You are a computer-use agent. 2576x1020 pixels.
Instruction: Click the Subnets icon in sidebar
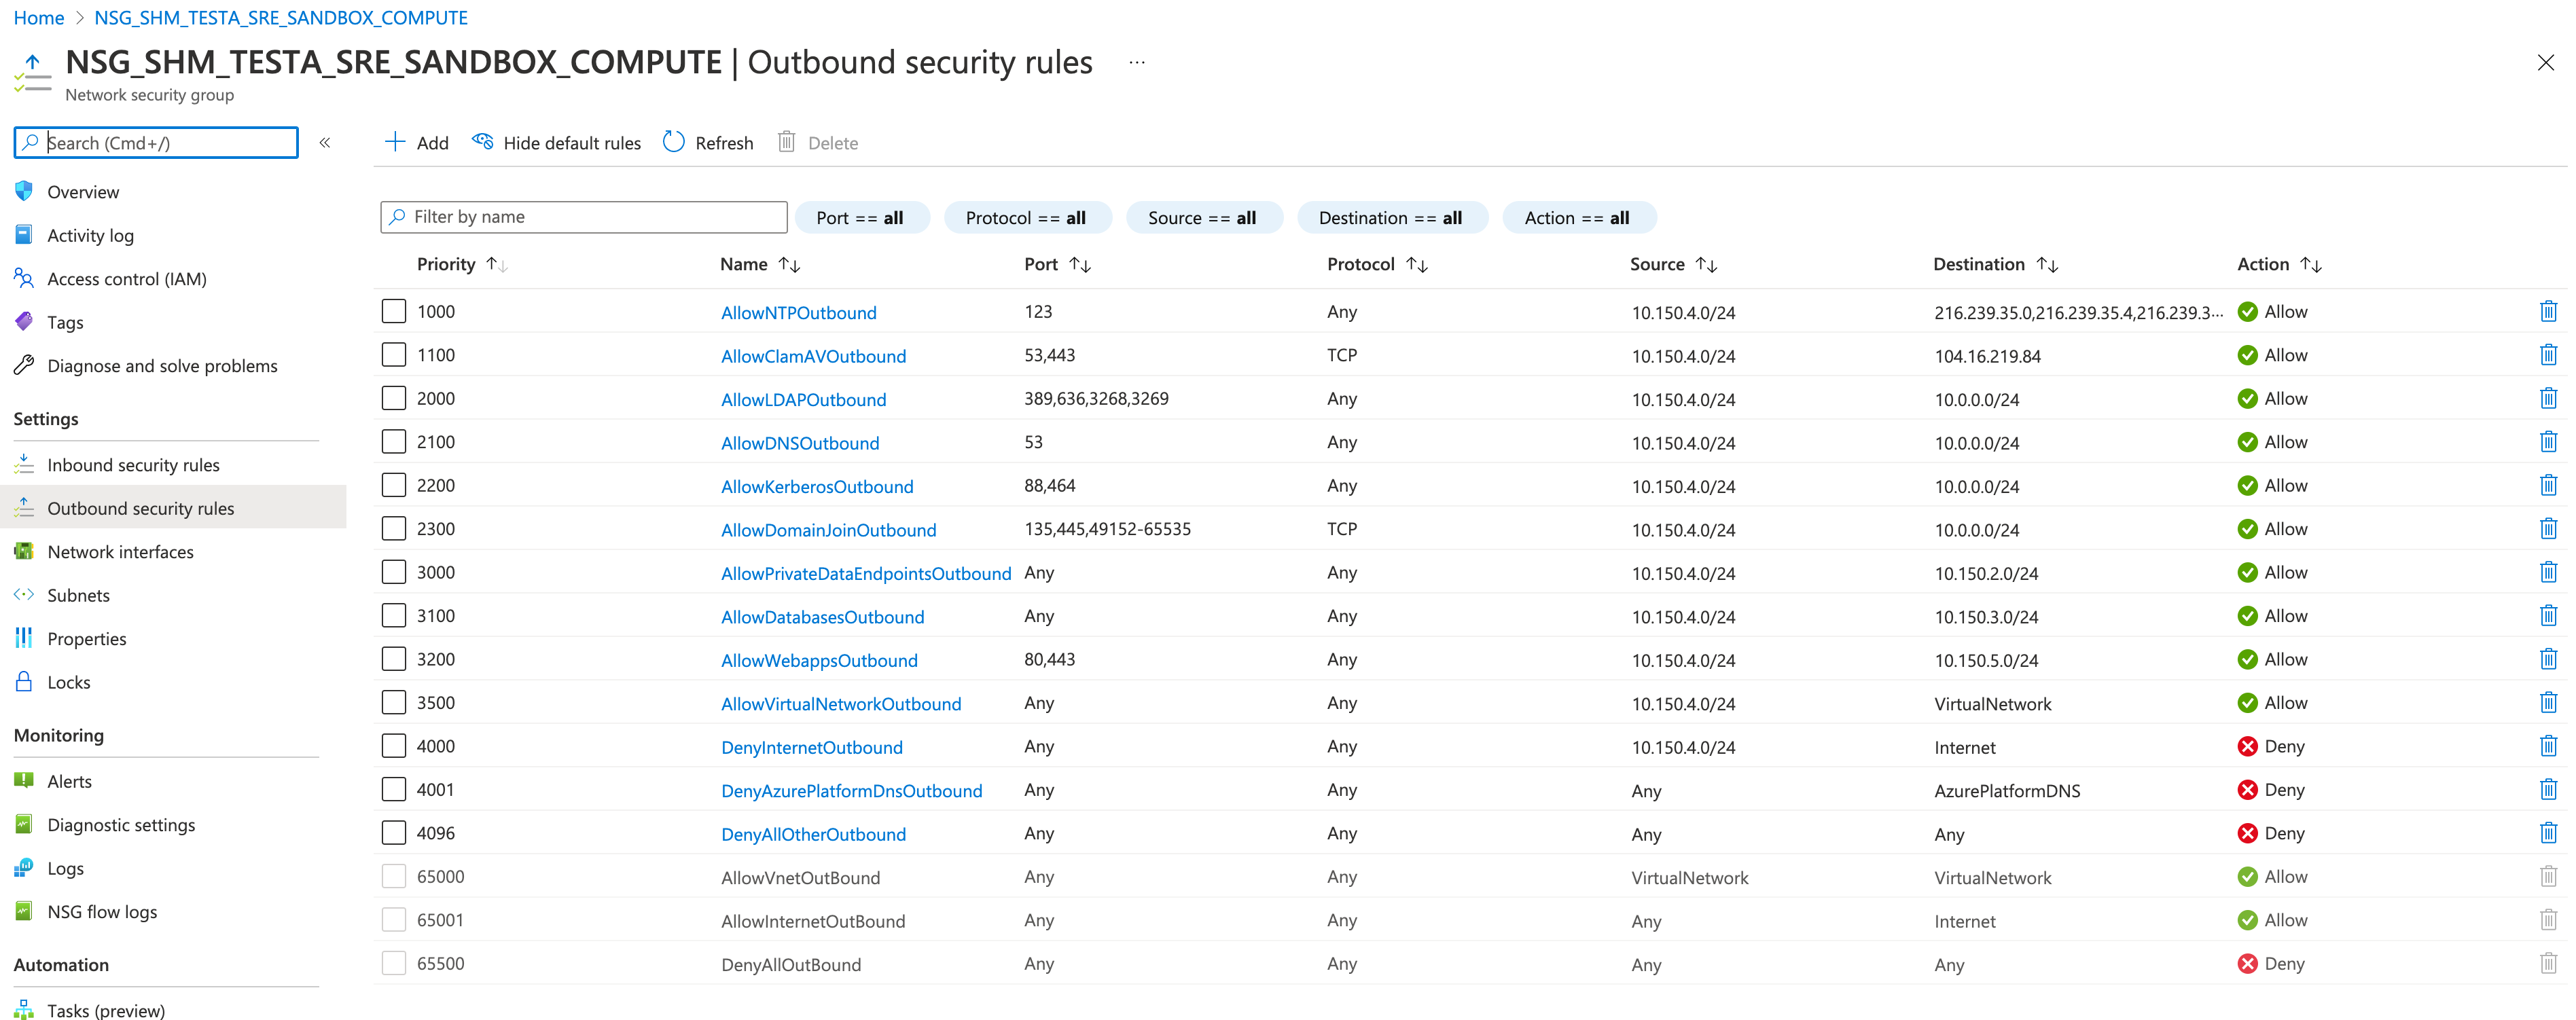(24, 595)
